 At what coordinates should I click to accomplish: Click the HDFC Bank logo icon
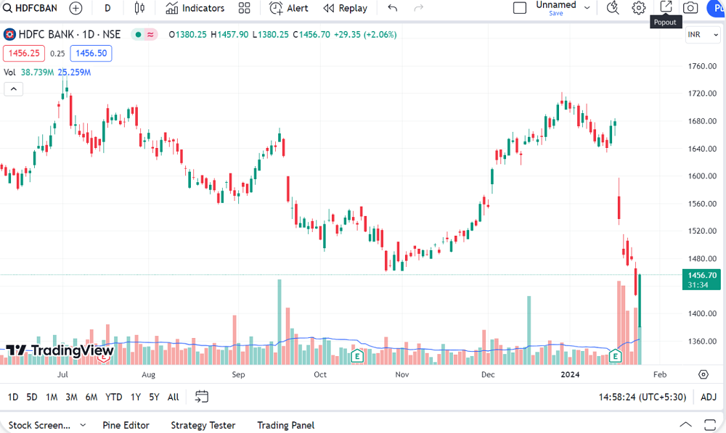pos(9,35)
